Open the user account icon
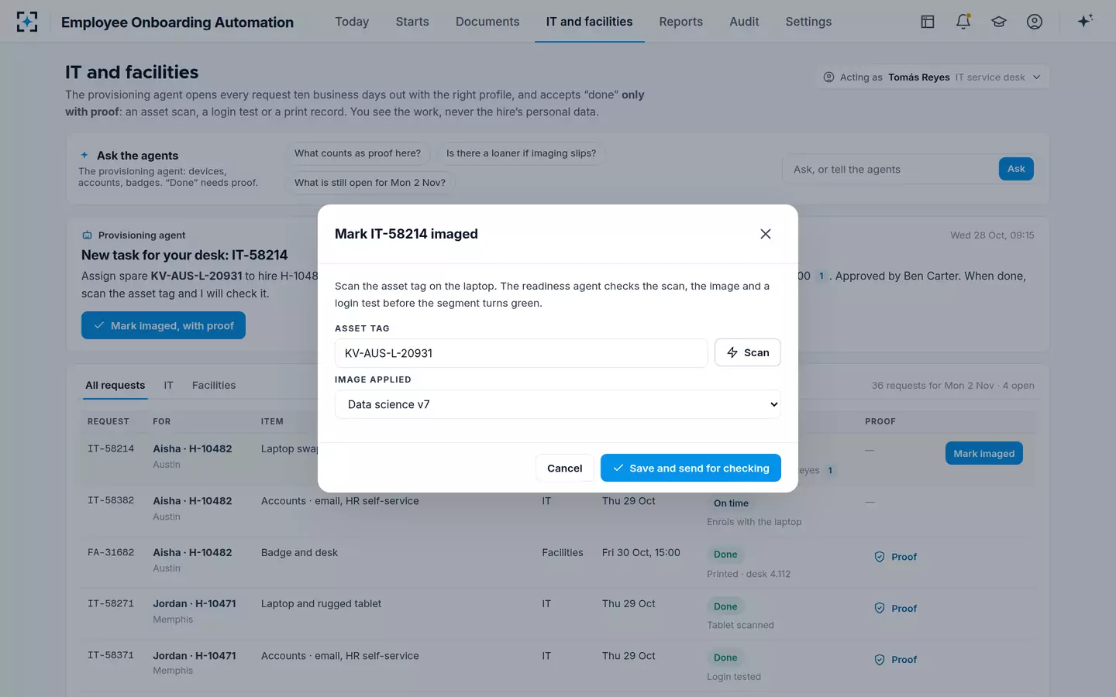This screenshot has height=697, width=1116. [x=1035, y=22]
